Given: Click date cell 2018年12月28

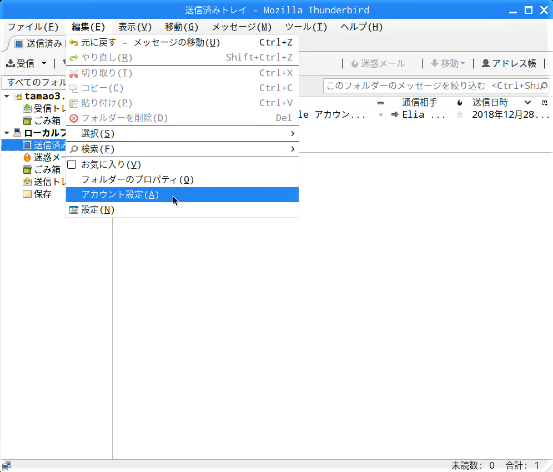Looking at the screenshot, I should tap(510, 114).
